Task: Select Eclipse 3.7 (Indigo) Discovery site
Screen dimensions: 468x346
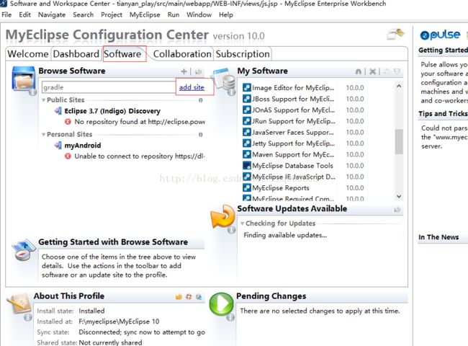Action: click(112, 111)
